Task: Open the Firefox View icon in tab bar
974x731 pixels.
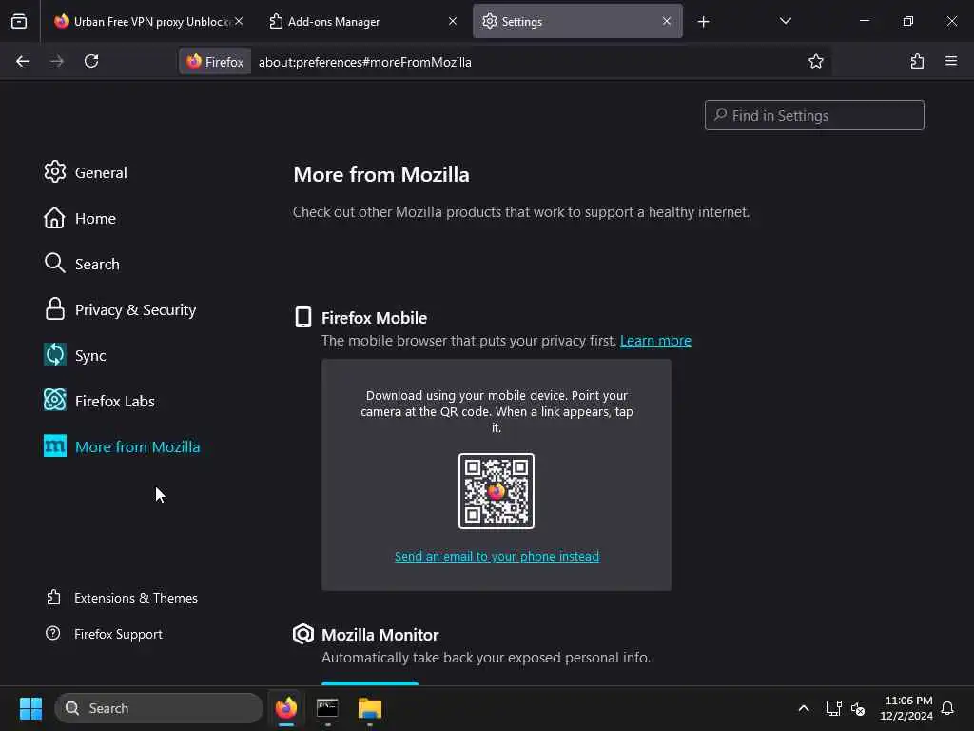Action: [19, 22]
